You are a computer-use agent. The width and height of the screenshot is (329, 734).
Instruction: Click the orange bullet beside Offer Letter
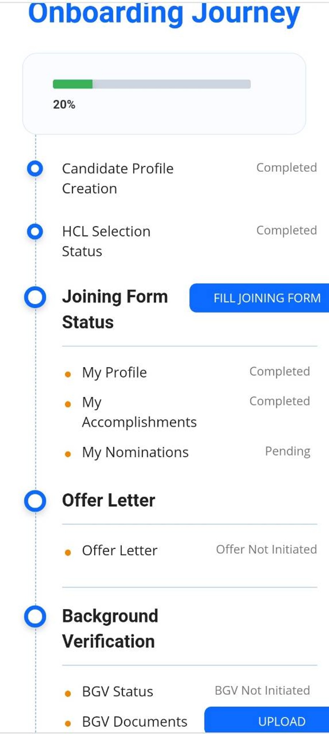[x=68, y=552]
